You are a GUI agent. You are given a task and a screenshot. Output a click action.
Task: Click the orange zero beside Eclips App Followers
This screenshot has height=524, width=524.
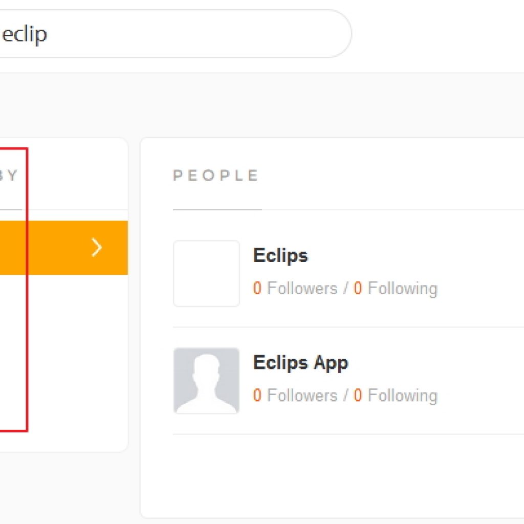coord(257,396)
